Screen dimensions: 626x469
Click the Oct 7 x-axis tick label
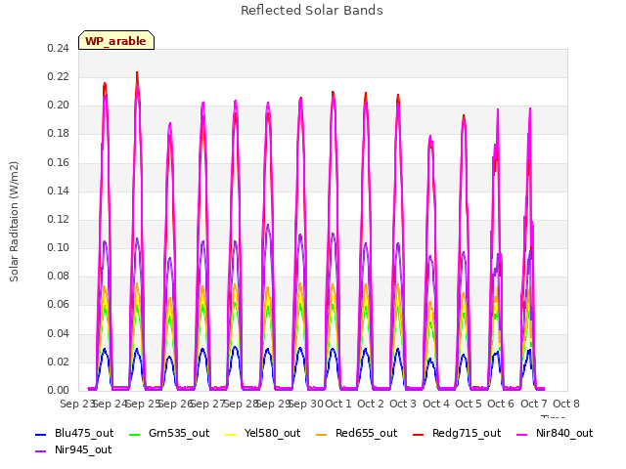pos(534,404)
